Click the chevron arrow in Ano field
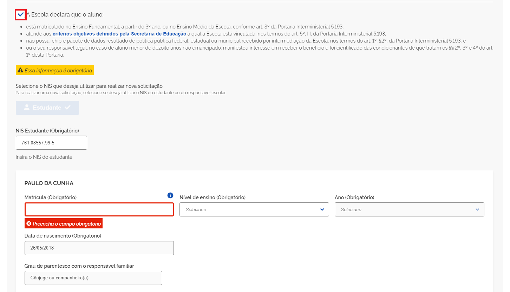The width and height of the screenshot is (510, 292). (477, 209)
